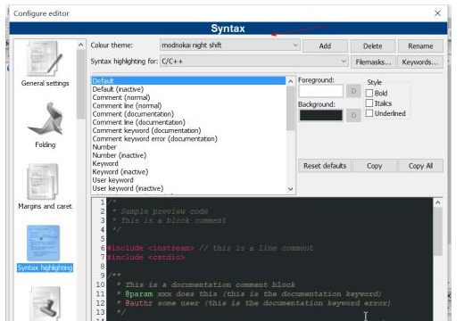Expand Syntax highlighting for language dropdown
Viewport: 464px width, 321px height.
click(253, 62)
